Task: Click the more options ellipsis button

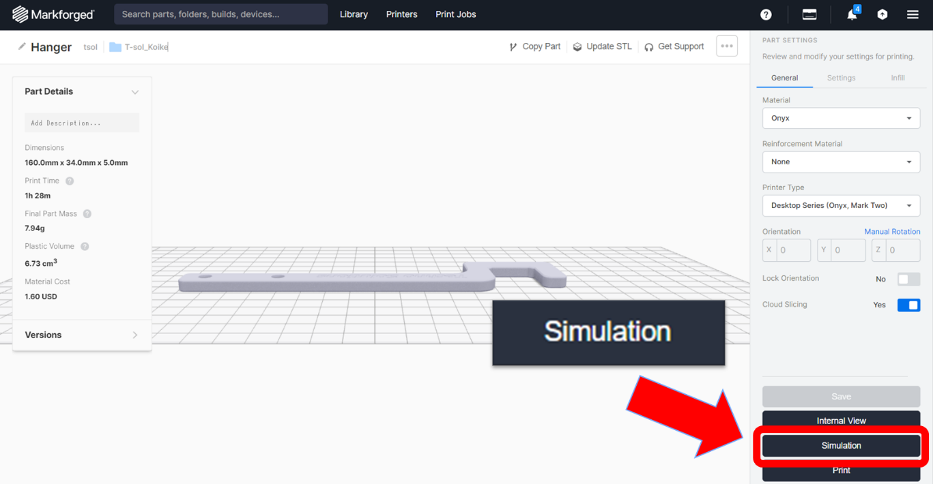Action: click(x=726, y=46)
